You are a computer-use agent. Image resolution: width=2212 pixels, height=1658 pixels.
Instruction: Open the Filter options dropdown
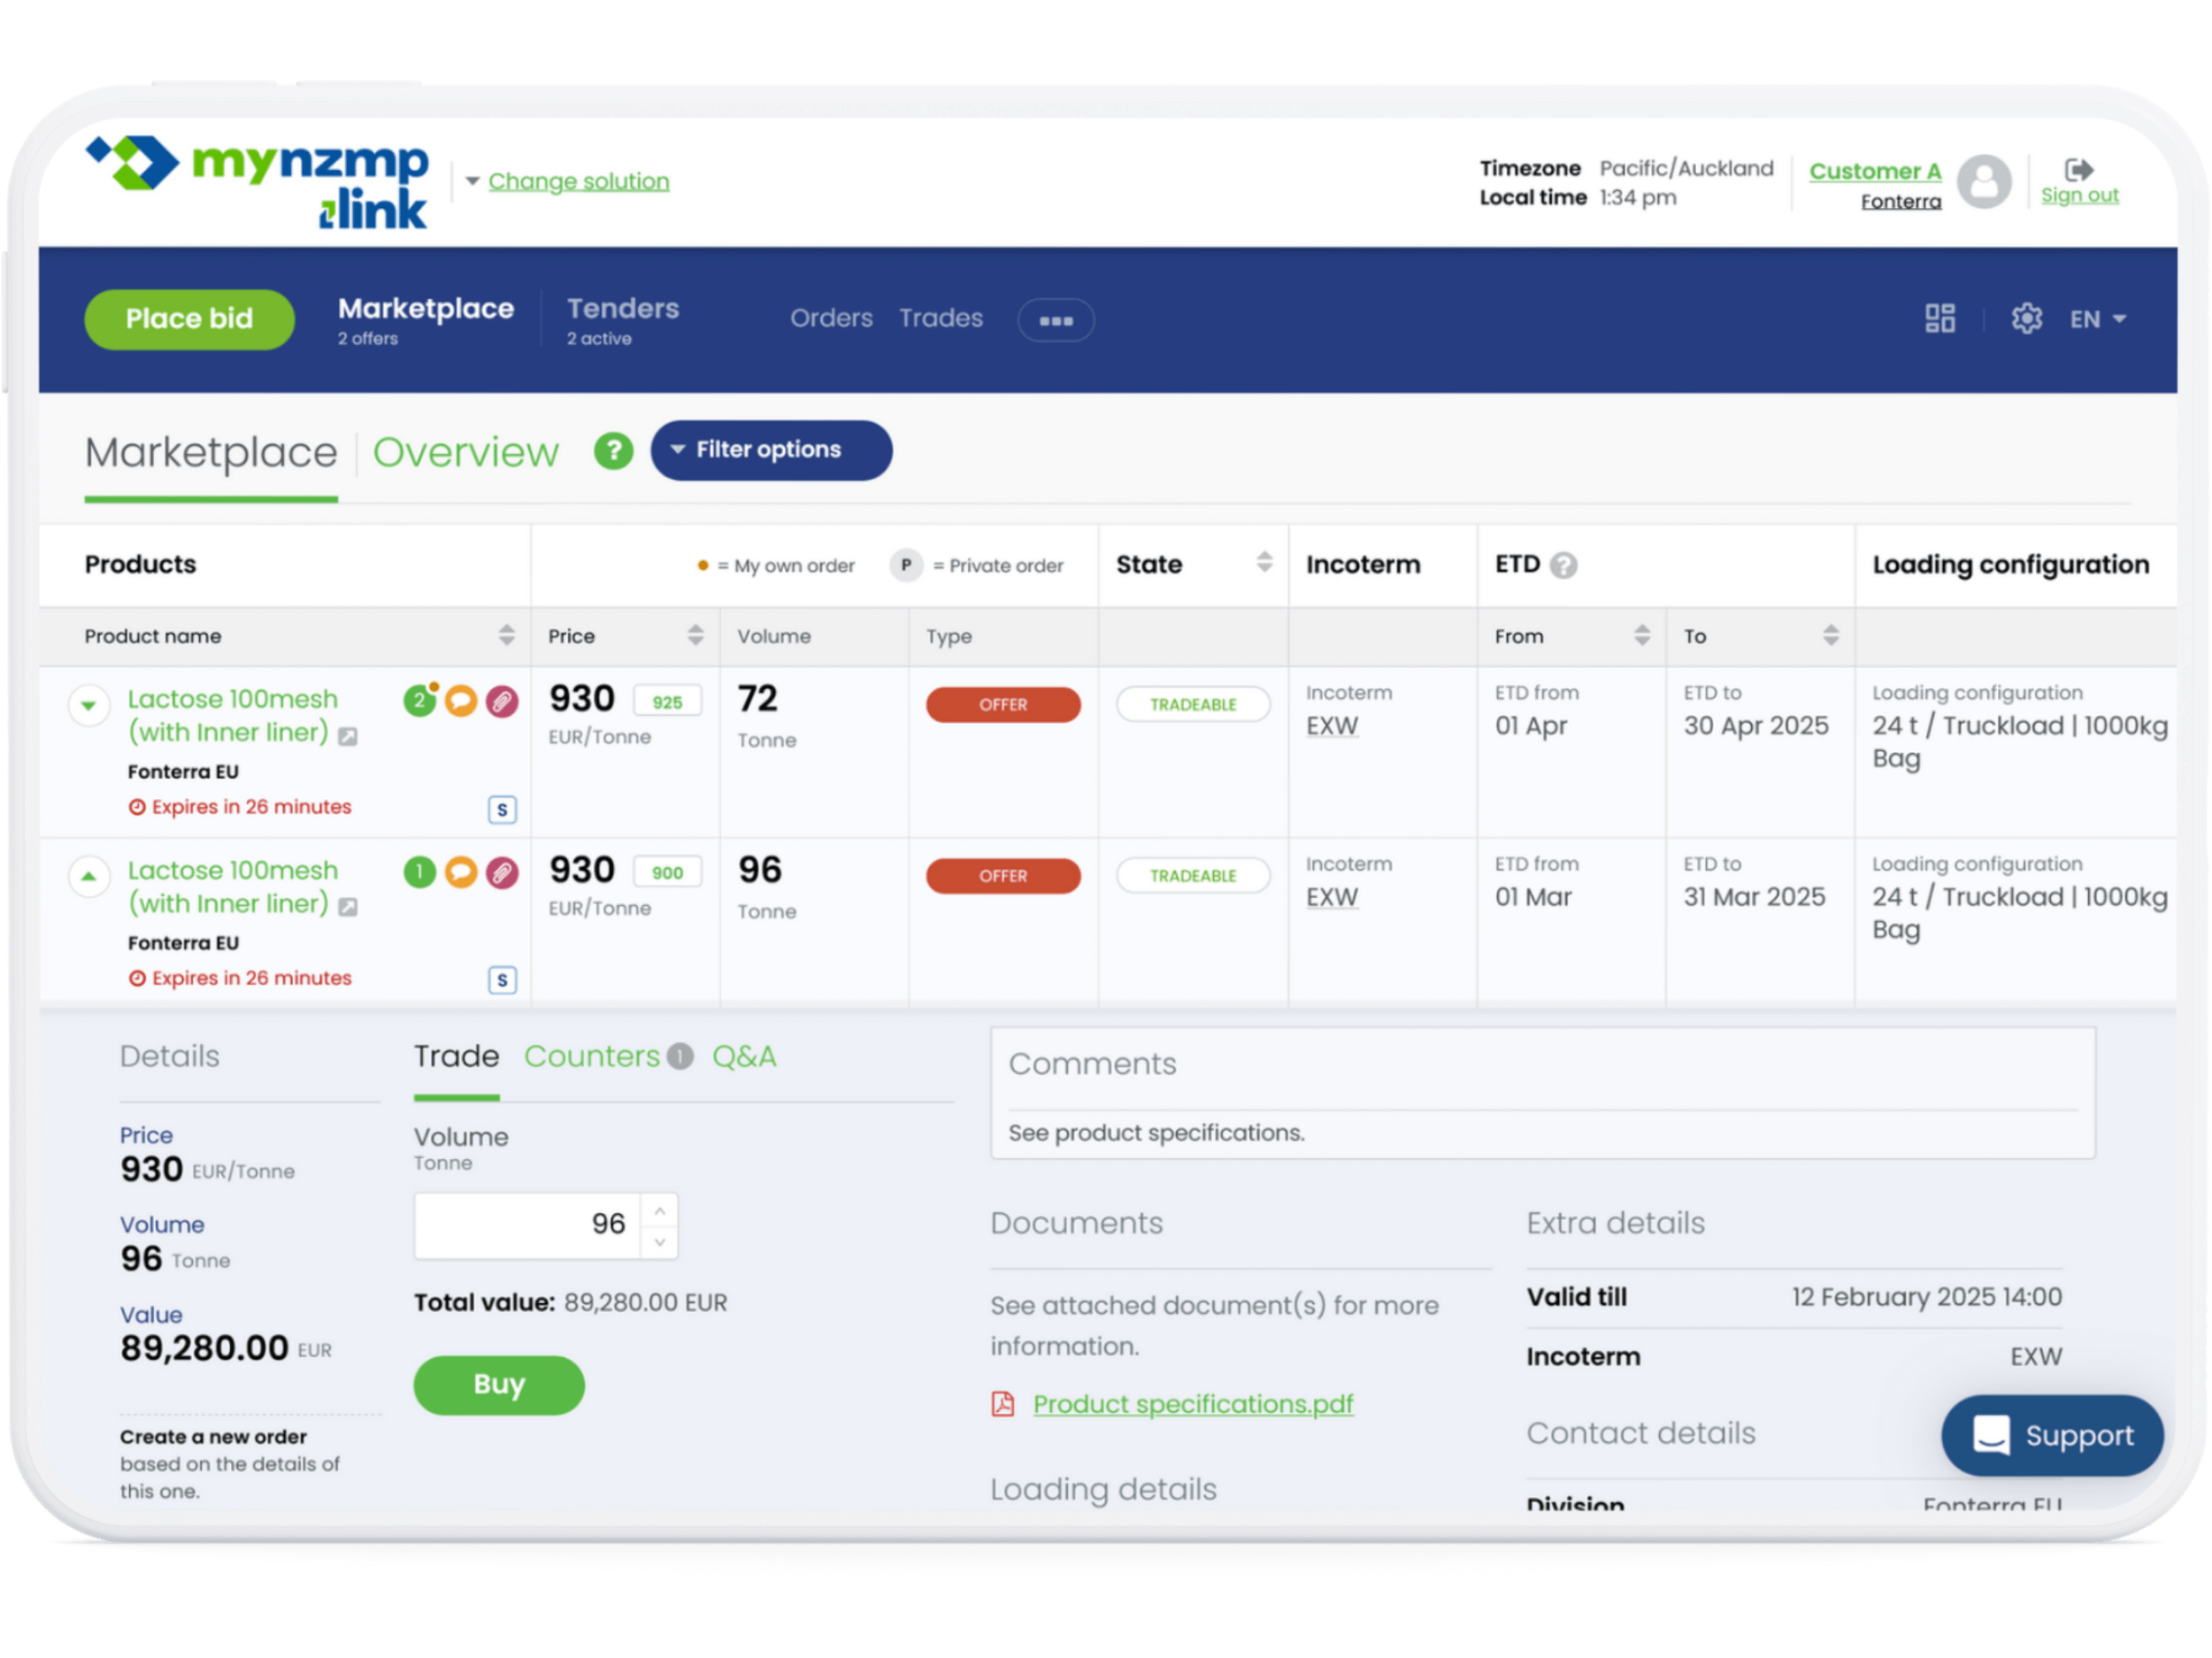point(770,451)
